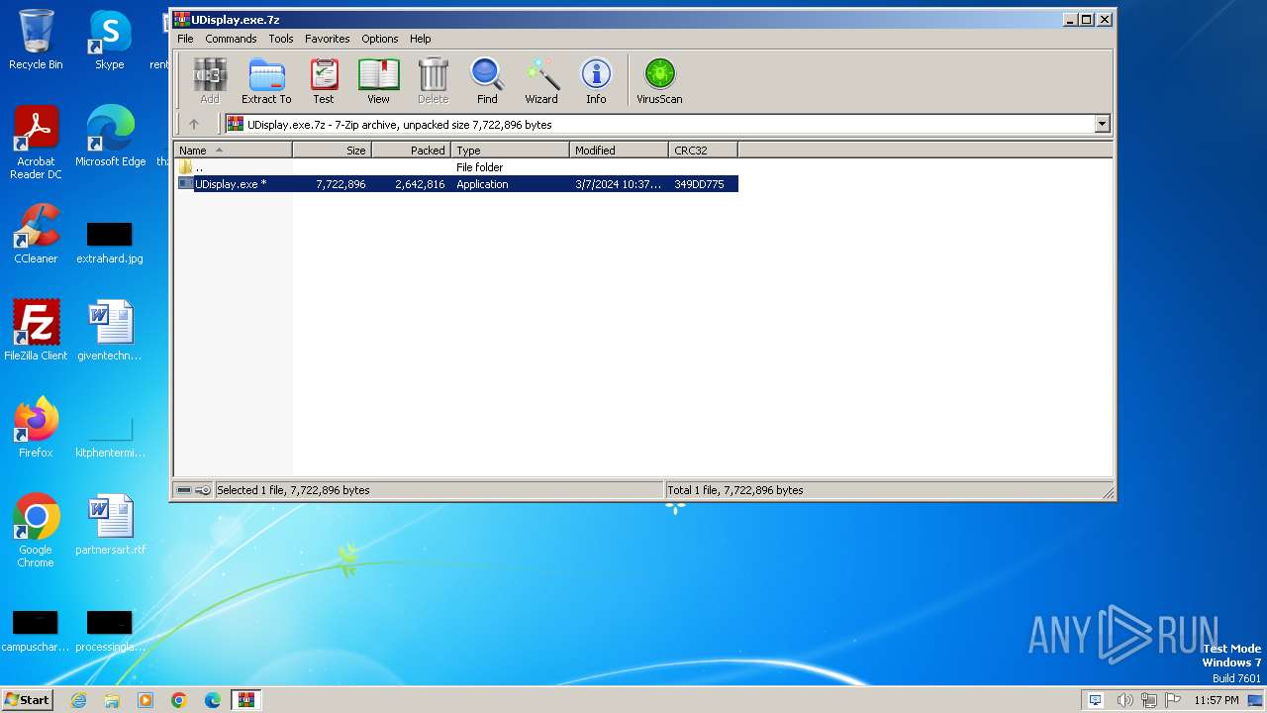Open the Help menu
This screenshot has height=713, width=1267.
421,39
